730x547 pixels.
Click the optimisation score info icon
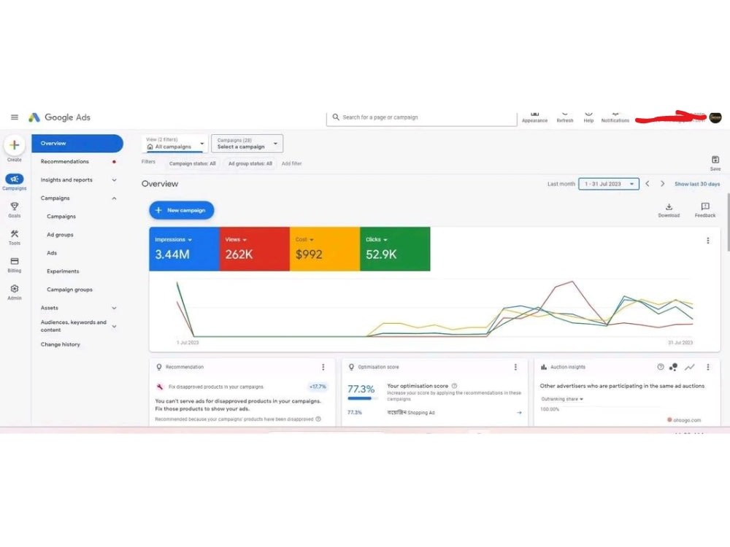pyautogui.click(x=454, y=386)
